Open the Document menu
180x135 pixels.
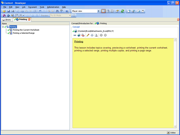[33, 7]
